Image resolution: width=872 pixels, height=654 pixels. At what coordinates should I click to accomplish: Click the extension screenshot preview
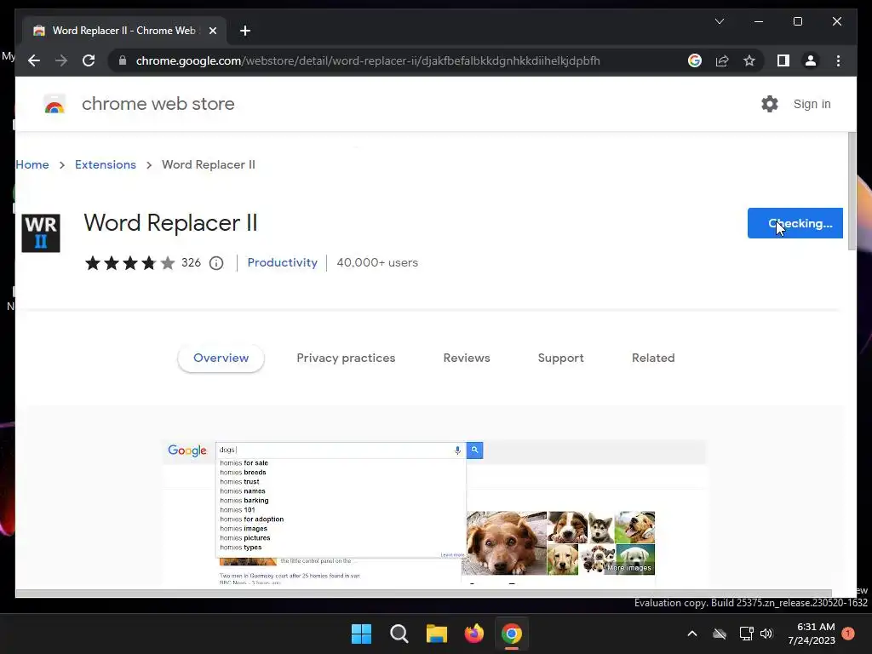(x=434, y=512)
